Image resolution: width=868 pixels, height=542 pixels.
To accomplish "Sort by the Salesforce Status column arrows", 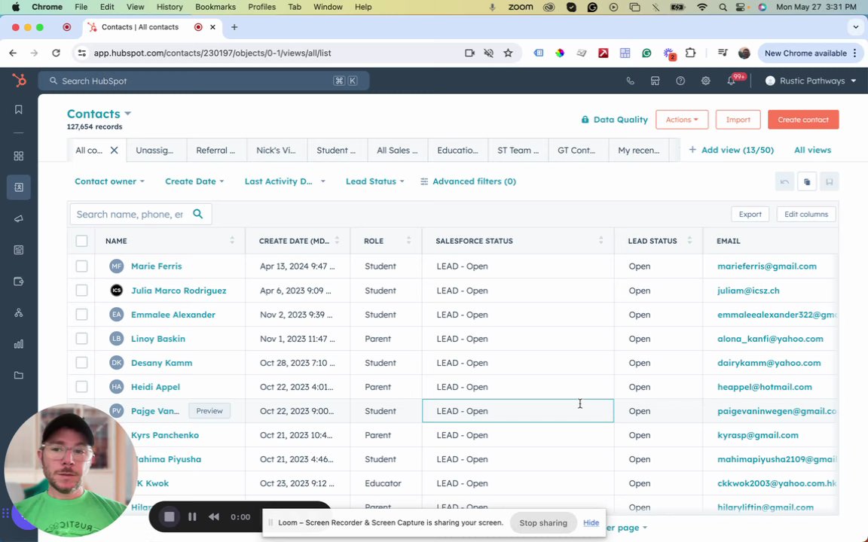I will point(601,241).
